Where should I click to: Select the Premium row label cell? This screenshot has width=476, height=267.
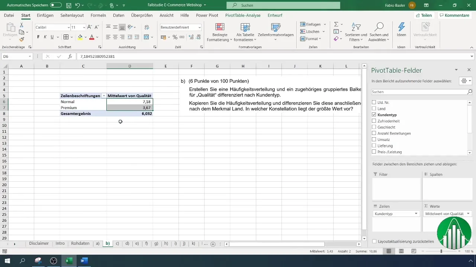coord(83,108)
